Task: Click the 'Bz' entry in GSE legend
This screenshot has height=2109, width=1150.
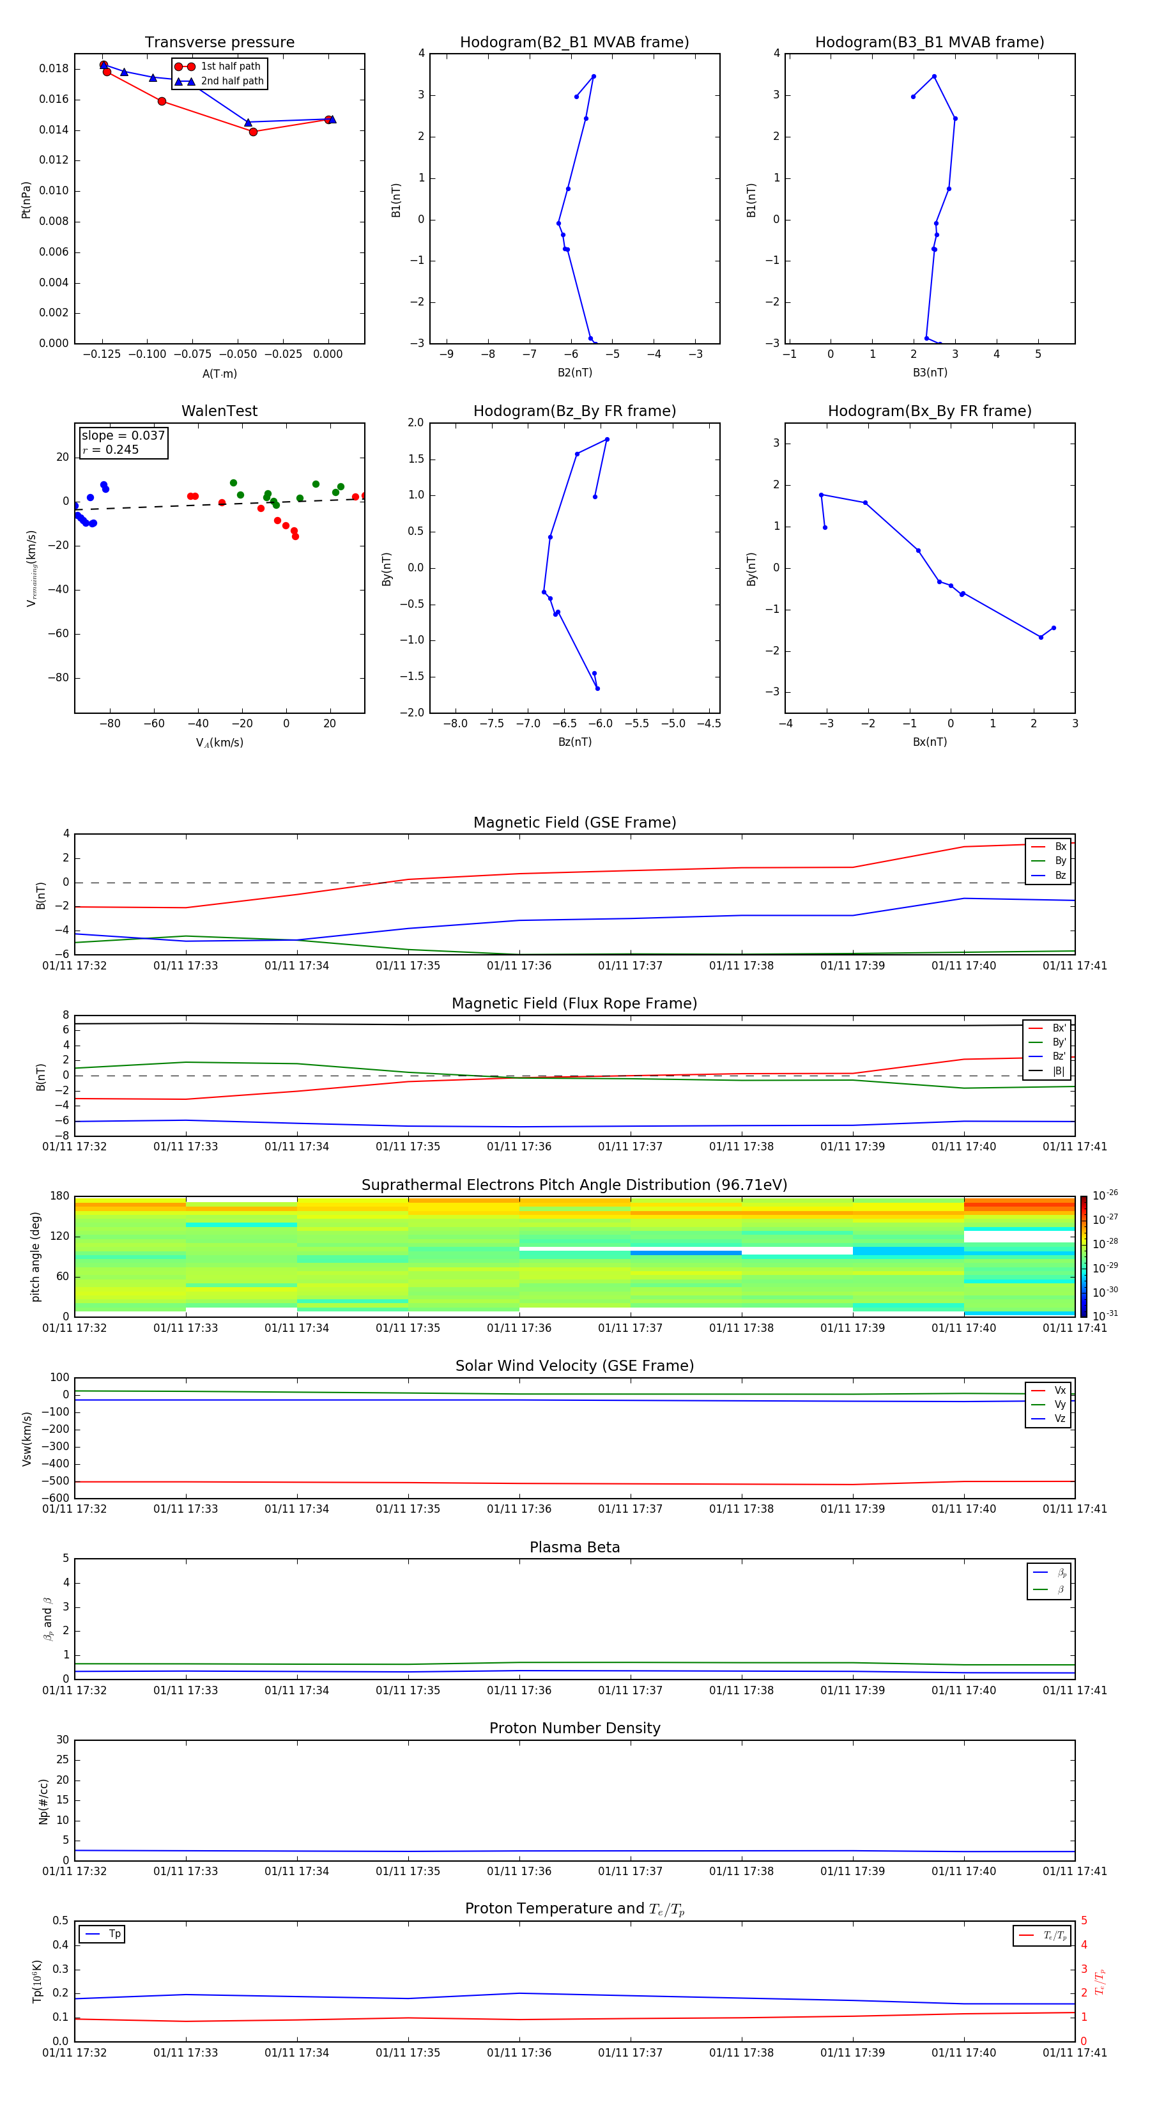Action: click(x=1048, y=875)
